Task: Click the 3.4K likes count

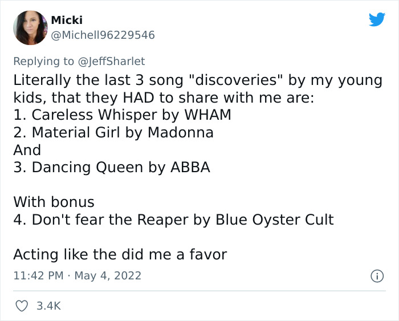Action: pos(49,306)
